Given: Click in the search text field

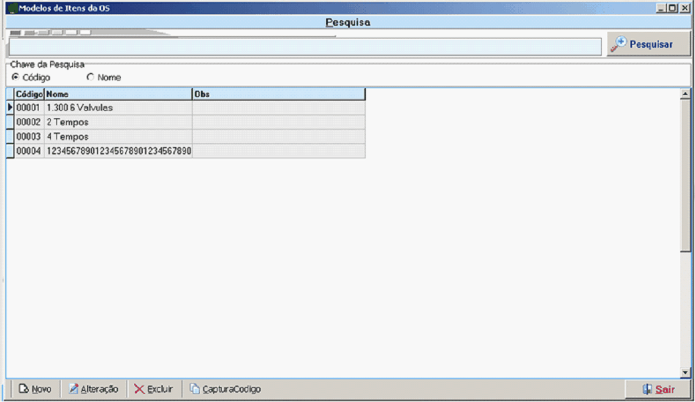Looking at the screenshot, I should click(x=305, y=47).
